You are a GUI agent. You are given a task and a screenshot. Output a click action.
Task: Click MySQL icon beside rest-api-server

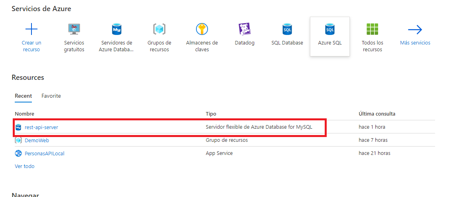point(18,127)
